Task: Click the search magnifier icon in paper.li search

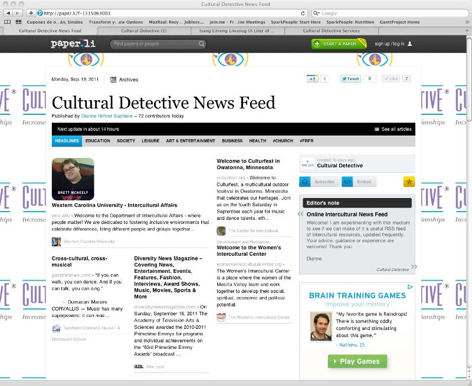Action: click(x=202, y=44)
